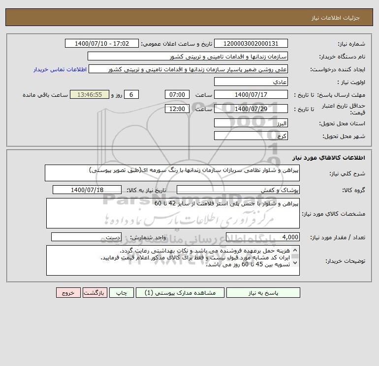Click the جزئیات اطلاعات نیاز header title
Image resolution: width=379 pixels, height=366 pixels.
click(336, 18)
